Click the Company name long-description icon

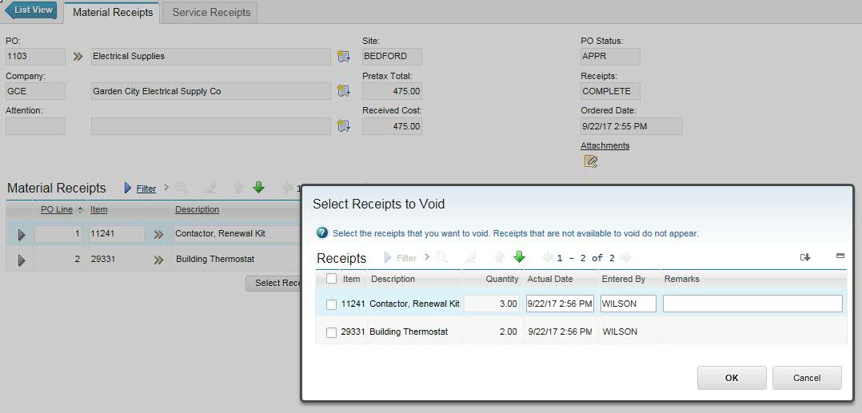pos(344,91)
